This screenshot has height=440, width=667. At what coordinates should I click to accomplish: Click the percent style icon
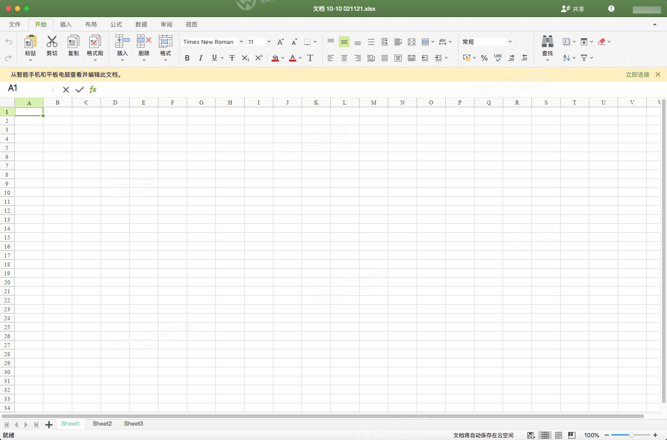484,58
